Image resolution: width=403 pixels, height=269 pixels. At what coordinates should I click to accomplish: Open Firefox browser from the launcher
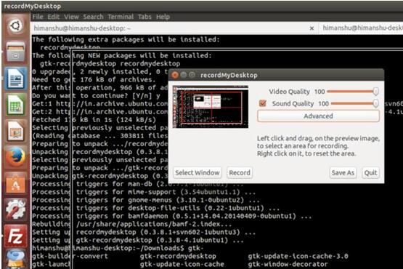(16, 157)
